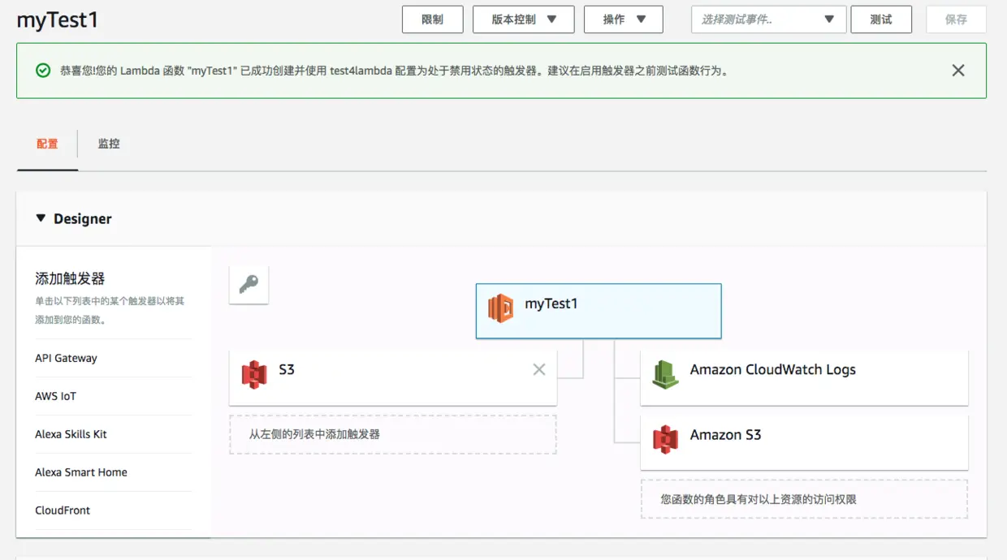Open the 操作 dropdown menu
This screenshot has width=1007, height=560.
click(x=624, y=19)
